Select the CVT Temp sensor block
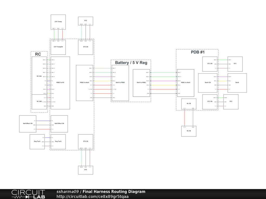The height and width of the screenshot is (199, 266). coord(58,22)
